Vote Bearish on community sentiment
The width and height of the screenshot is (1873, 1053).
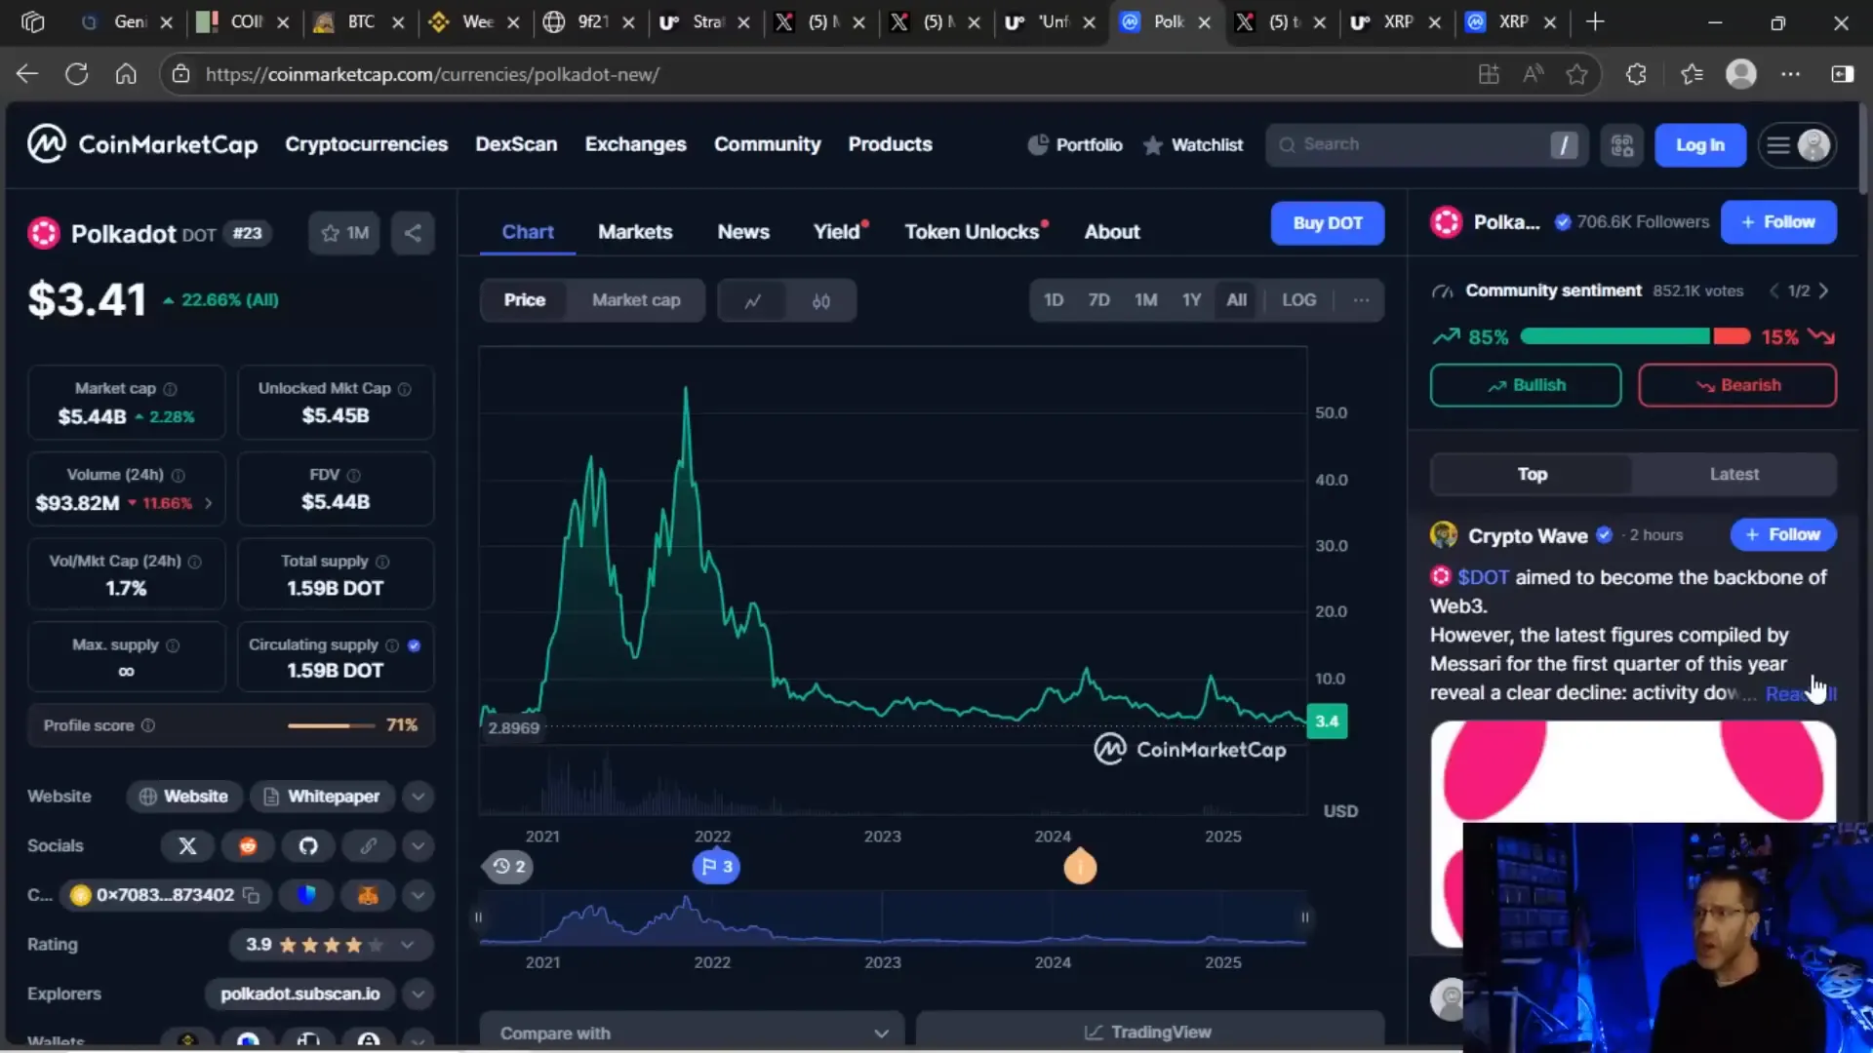click(1736, 385)
